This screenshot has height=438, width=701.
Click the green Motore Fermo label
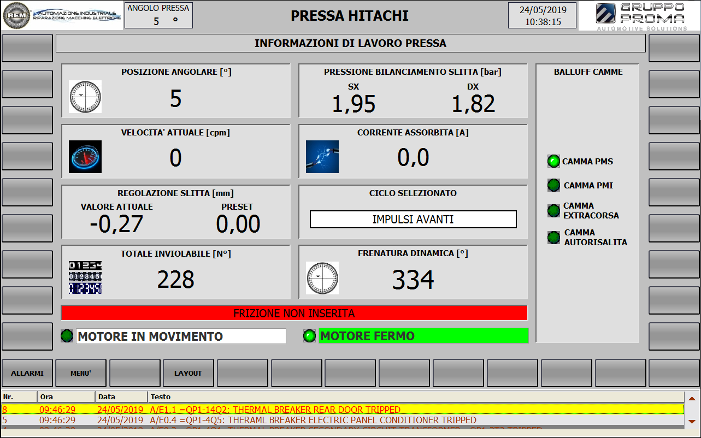click(x=423, y=336)
